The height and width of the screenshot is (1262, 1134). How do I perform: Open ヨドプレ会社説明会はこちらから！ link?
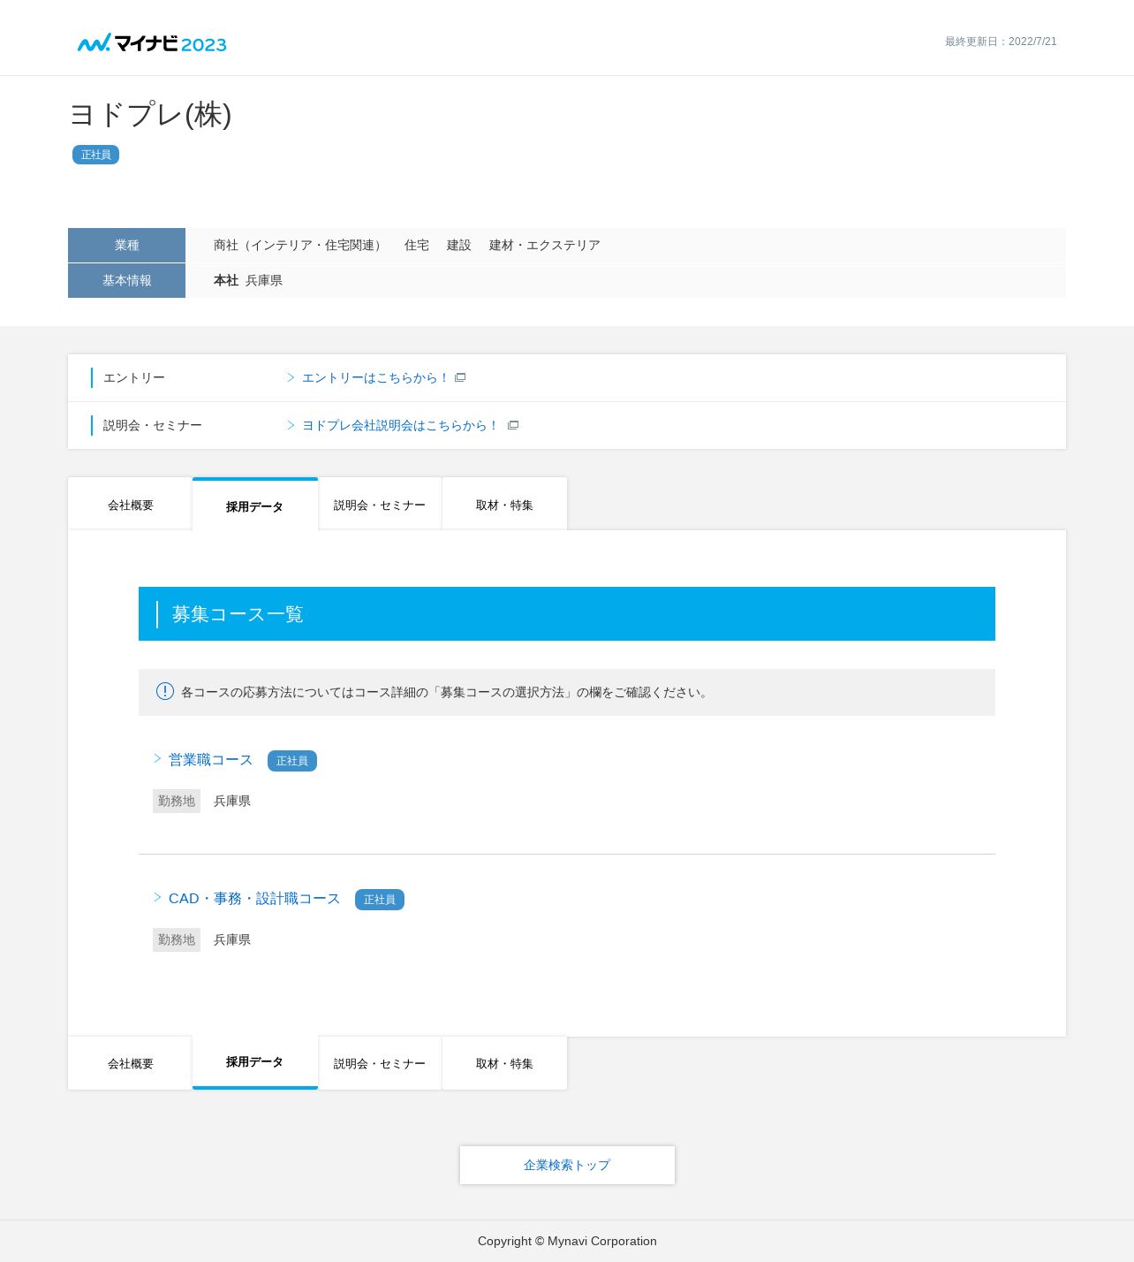[400, 425]
